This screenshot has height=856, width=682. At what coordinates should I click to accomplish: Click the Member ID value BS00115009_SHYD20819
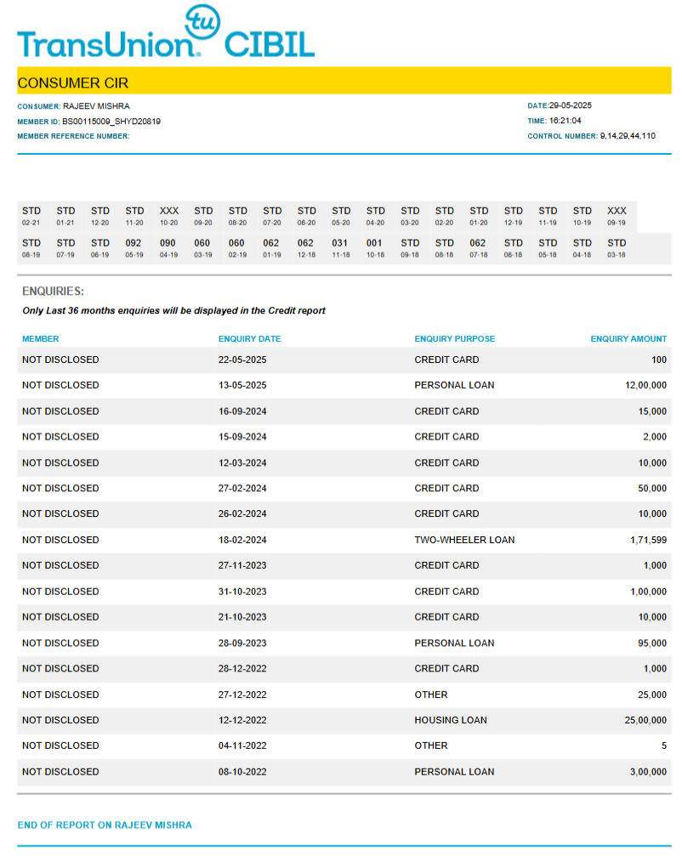point(111,122)
